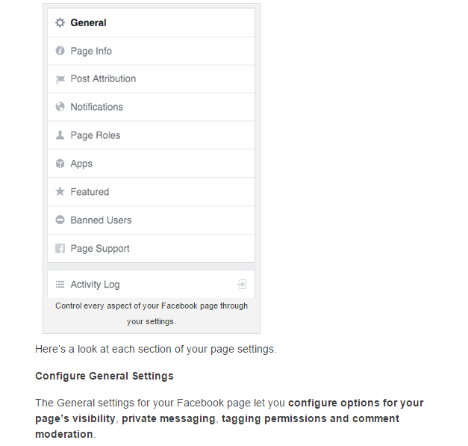This screenshot has width=468, height=446.
Task: Click the General gear icon
Action: (60, 22)
